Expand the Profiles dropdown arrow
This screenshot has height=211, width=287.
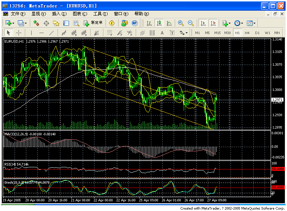coord(26,23)
